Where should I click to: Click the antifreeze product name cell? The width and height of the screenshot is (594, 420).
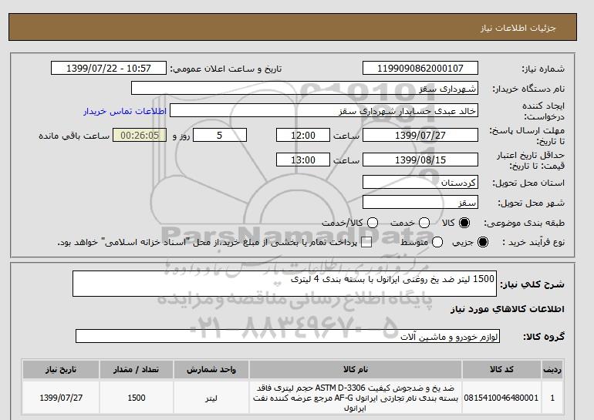click(356, 398)
